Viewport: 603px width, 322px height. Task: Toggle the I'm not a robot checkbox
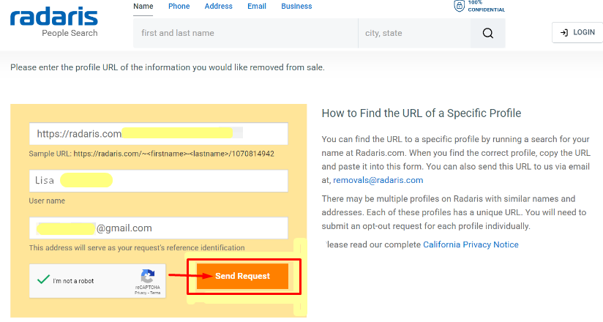point(43,280)
